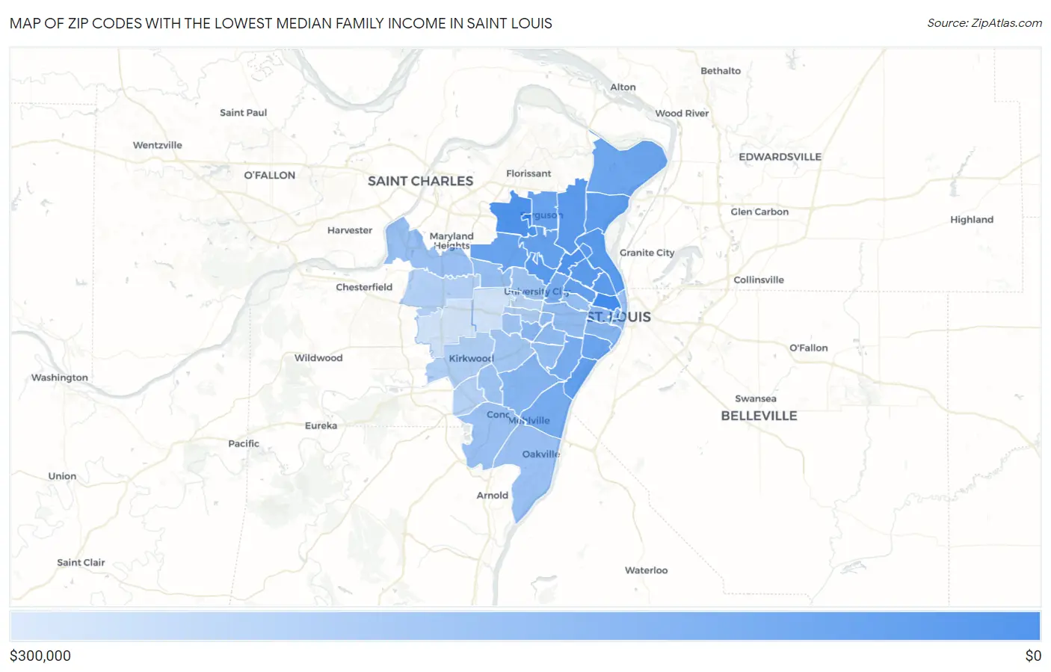Click the Saint Paul town label
Viewport: 1051px width, 672px height.
coord(243,113)
